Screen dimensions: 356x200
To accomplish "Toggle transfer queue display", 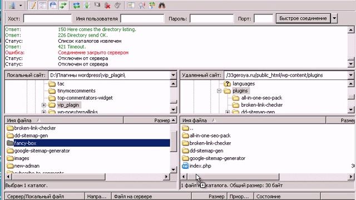I will tap(63, 6).
